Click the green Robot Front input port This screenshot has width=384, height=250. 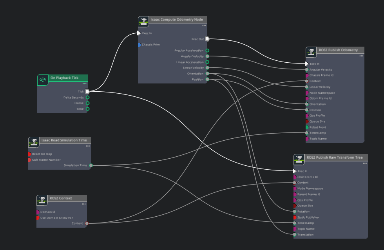[x=307, y=127]
